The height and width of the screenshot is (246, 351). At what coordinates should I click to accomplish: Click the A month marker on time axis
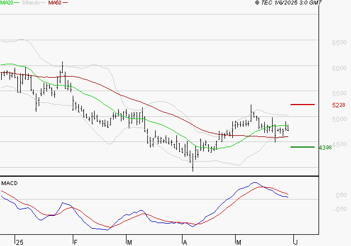coord(185,242)
